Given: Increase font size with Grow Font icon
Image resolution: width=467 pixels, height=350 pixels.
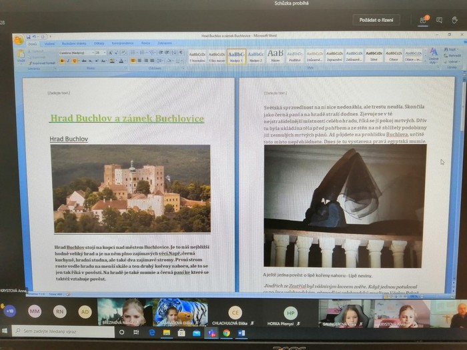Looking at the screenshot, I should (x=110, y=53).
